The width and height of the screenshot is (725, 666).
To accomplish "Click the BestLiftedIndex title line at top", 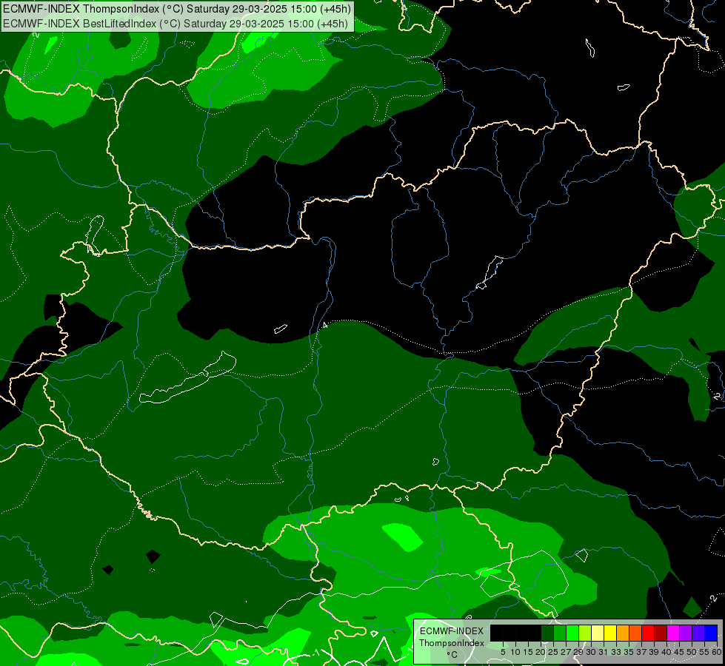I will point(176,24).
